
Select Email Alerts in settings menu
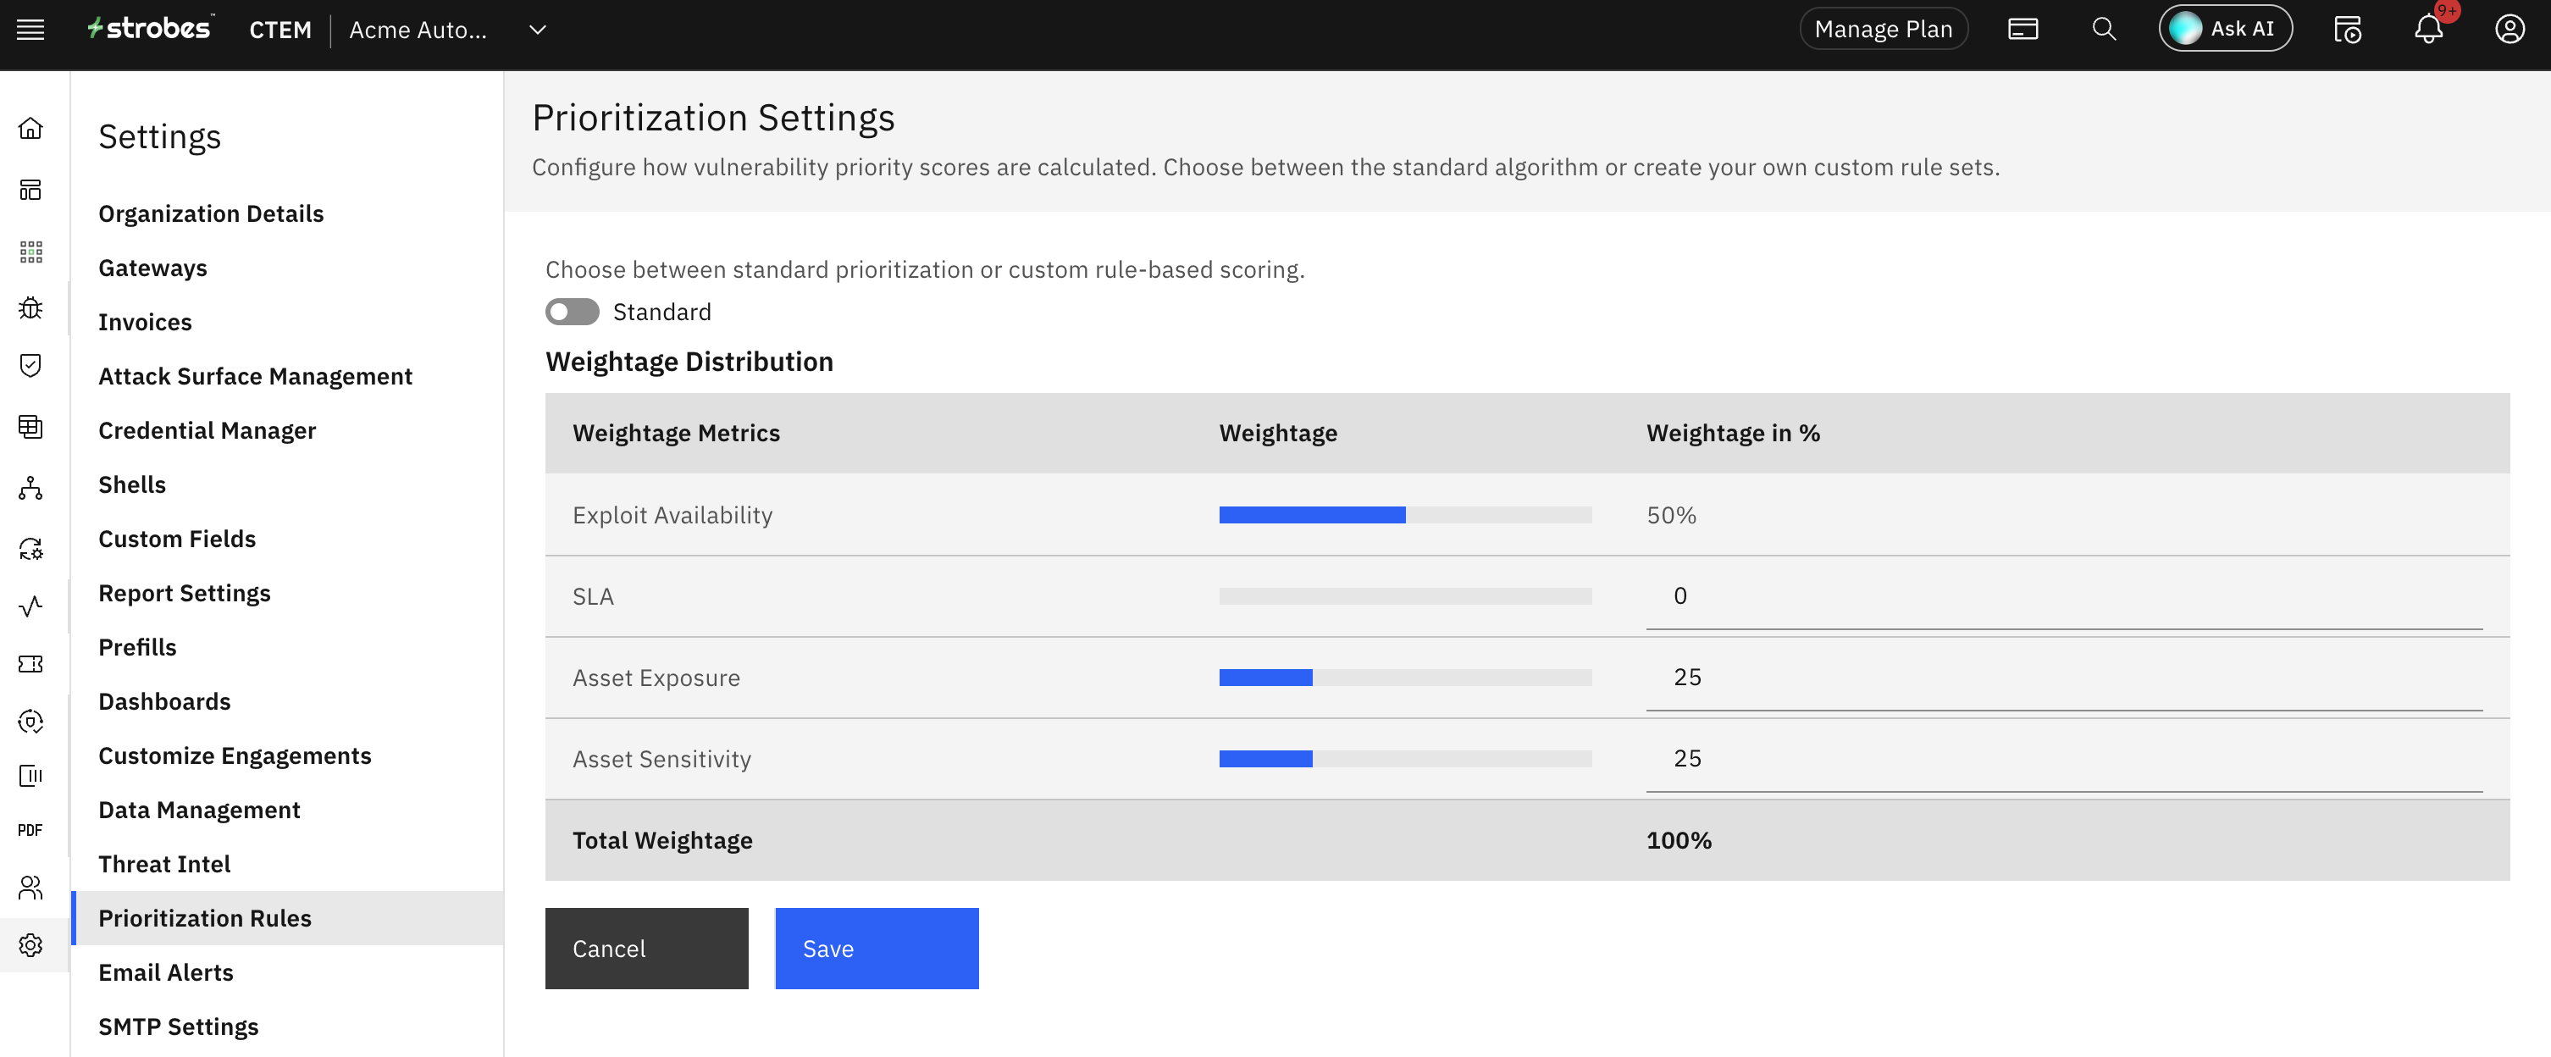(x=165, y=971)
